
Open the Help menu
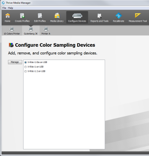[x=10, y=8]
